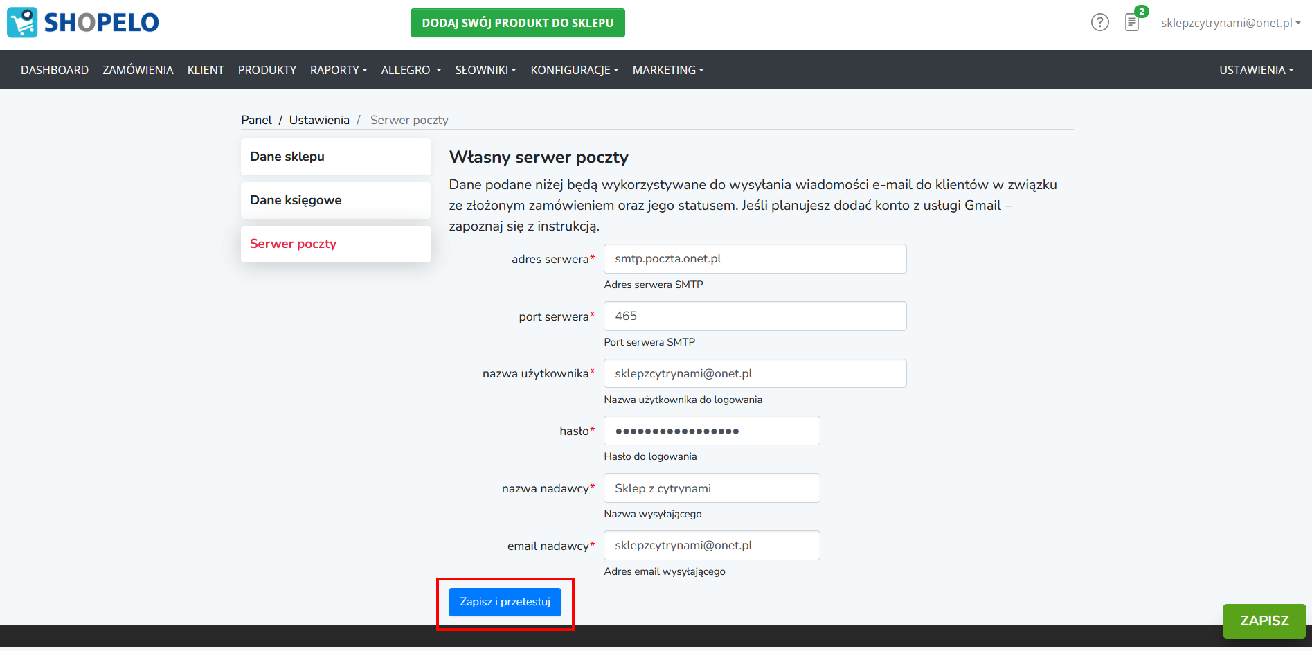Select Serwer poczty in the sidebar
1312x651 pixels.
pos(336,244)
